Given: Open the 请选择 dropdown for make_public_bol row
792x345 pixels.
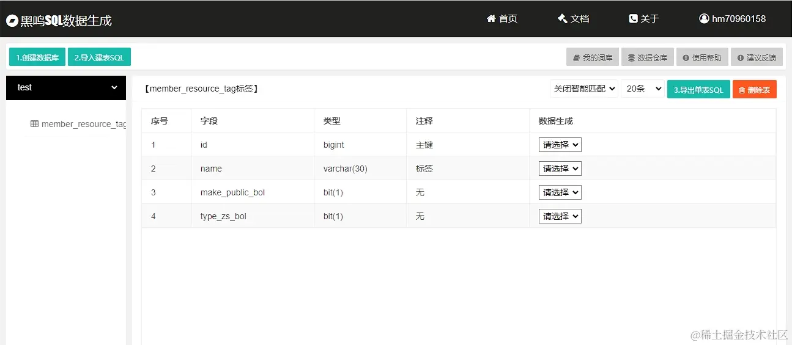Looking at the screenshot, I should [560, 192].
